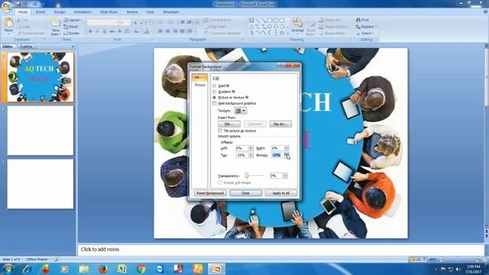Toggle Tile picture as texture checkbox
This screenshot has height=275, width=489.
(x=220, y=131)
